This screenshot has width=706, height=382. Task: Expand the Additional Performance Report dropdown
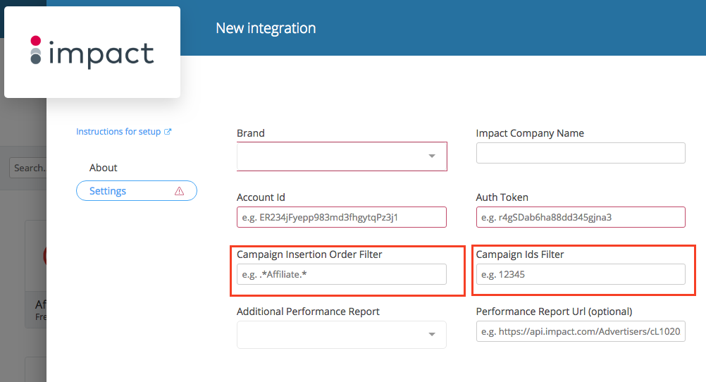click(x=432, y=335)
